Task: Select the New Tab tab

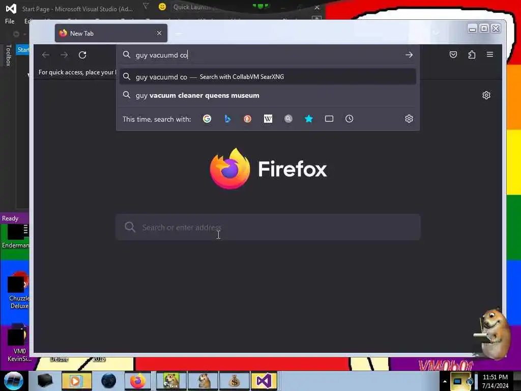Action: click(x=111, y=33)
